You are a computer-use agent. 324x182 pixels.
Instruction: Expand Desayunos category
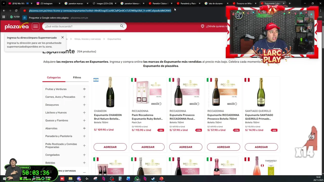coord(84,105)
